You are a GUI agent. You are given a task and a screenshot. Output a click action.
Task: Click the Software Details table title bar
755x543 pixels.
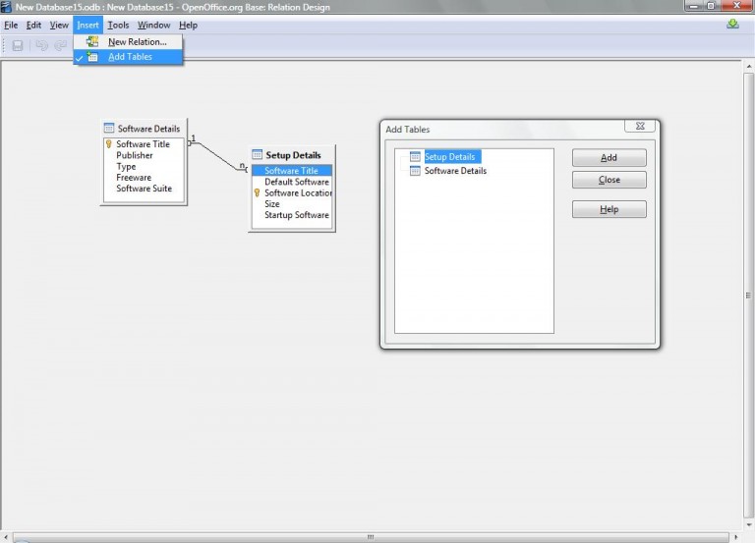point(144,129)
